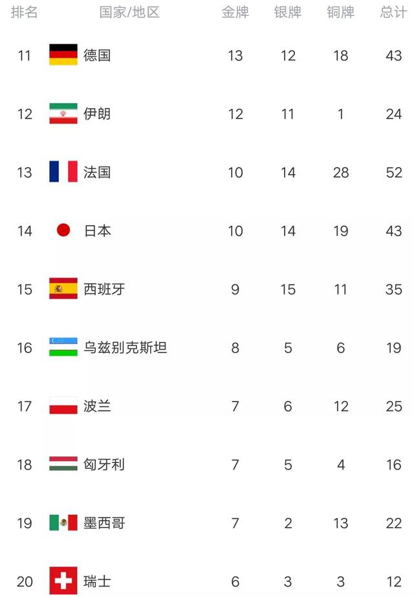Select France's total count 52

coord(394,172)
